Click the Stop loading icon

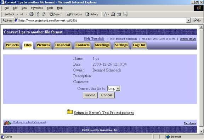click(32, 14)
